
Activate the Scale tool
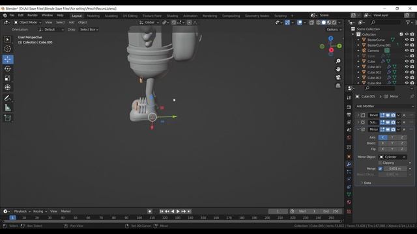(8, 78)
